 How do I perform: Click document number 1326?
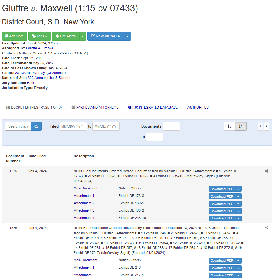pos(13,171)
